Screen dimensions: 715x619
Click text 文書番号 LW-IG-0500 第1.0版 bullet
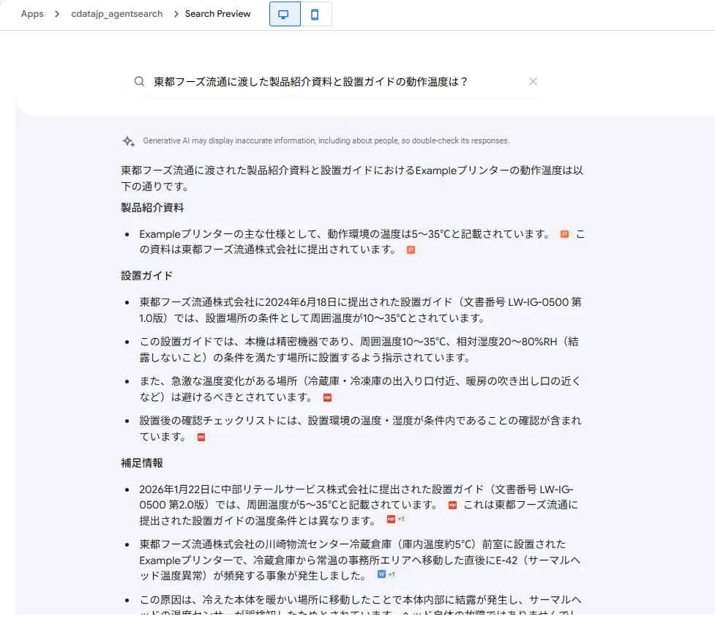[x=360, y=310]
